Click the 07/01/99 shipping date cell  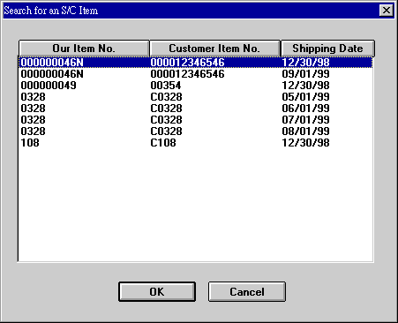click(x=305, y=120)
